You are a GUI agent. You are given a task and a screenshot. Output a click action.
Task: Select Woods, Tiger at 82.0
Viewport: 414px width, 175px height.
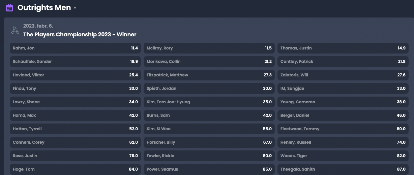coord(343,156)
